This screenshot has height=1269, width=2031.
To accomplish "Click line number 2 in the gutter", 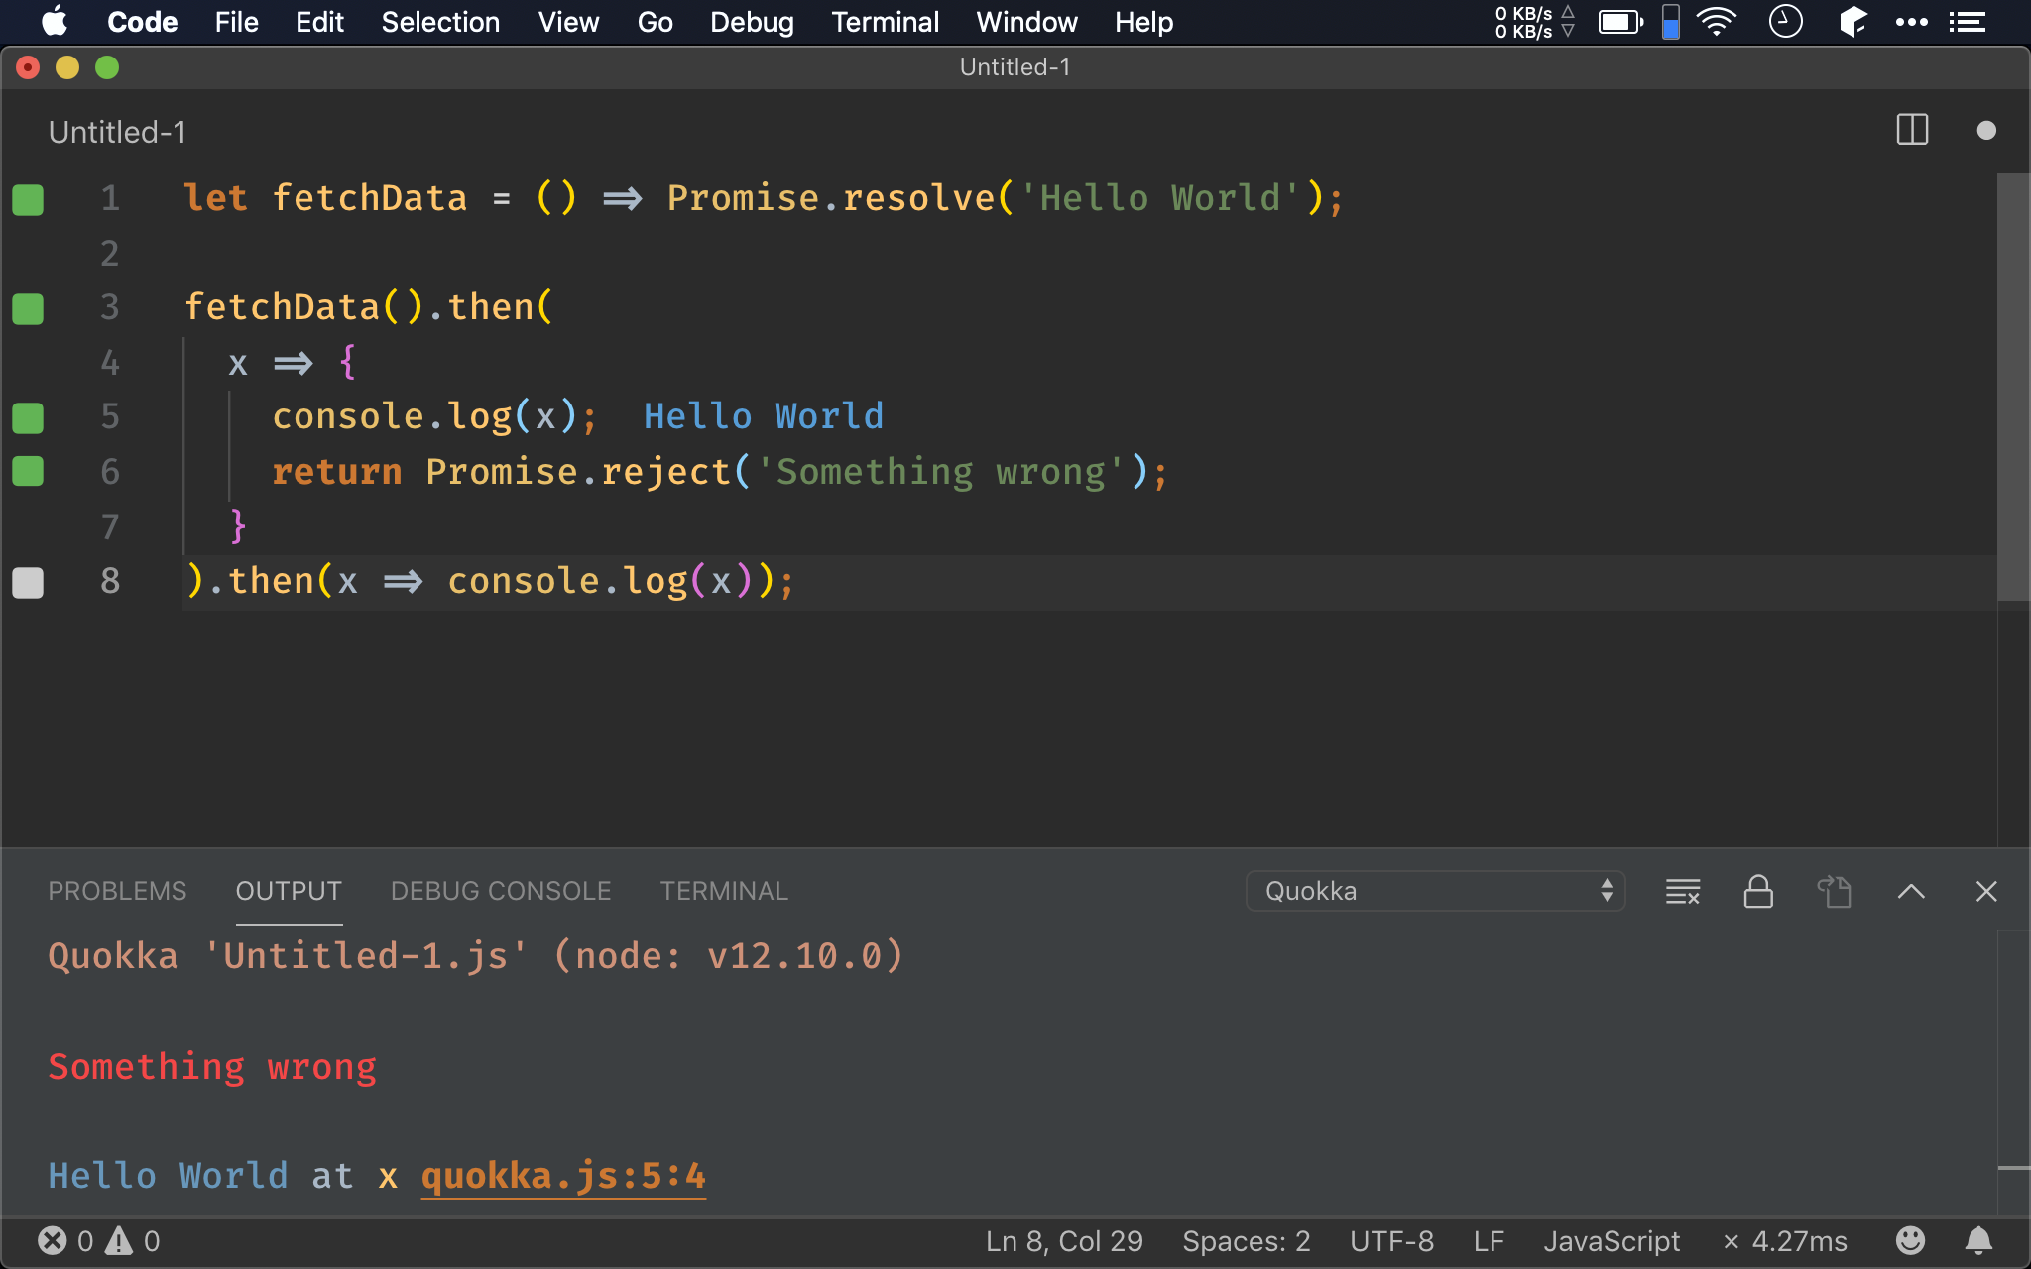I will 110,254.
